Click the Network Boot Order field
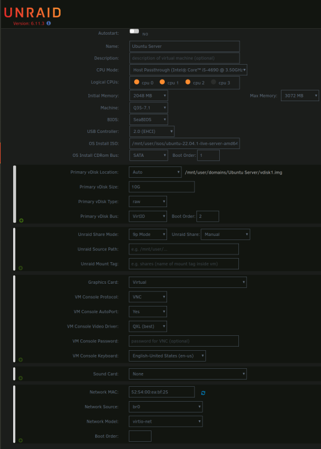 [x=140, y=436]
